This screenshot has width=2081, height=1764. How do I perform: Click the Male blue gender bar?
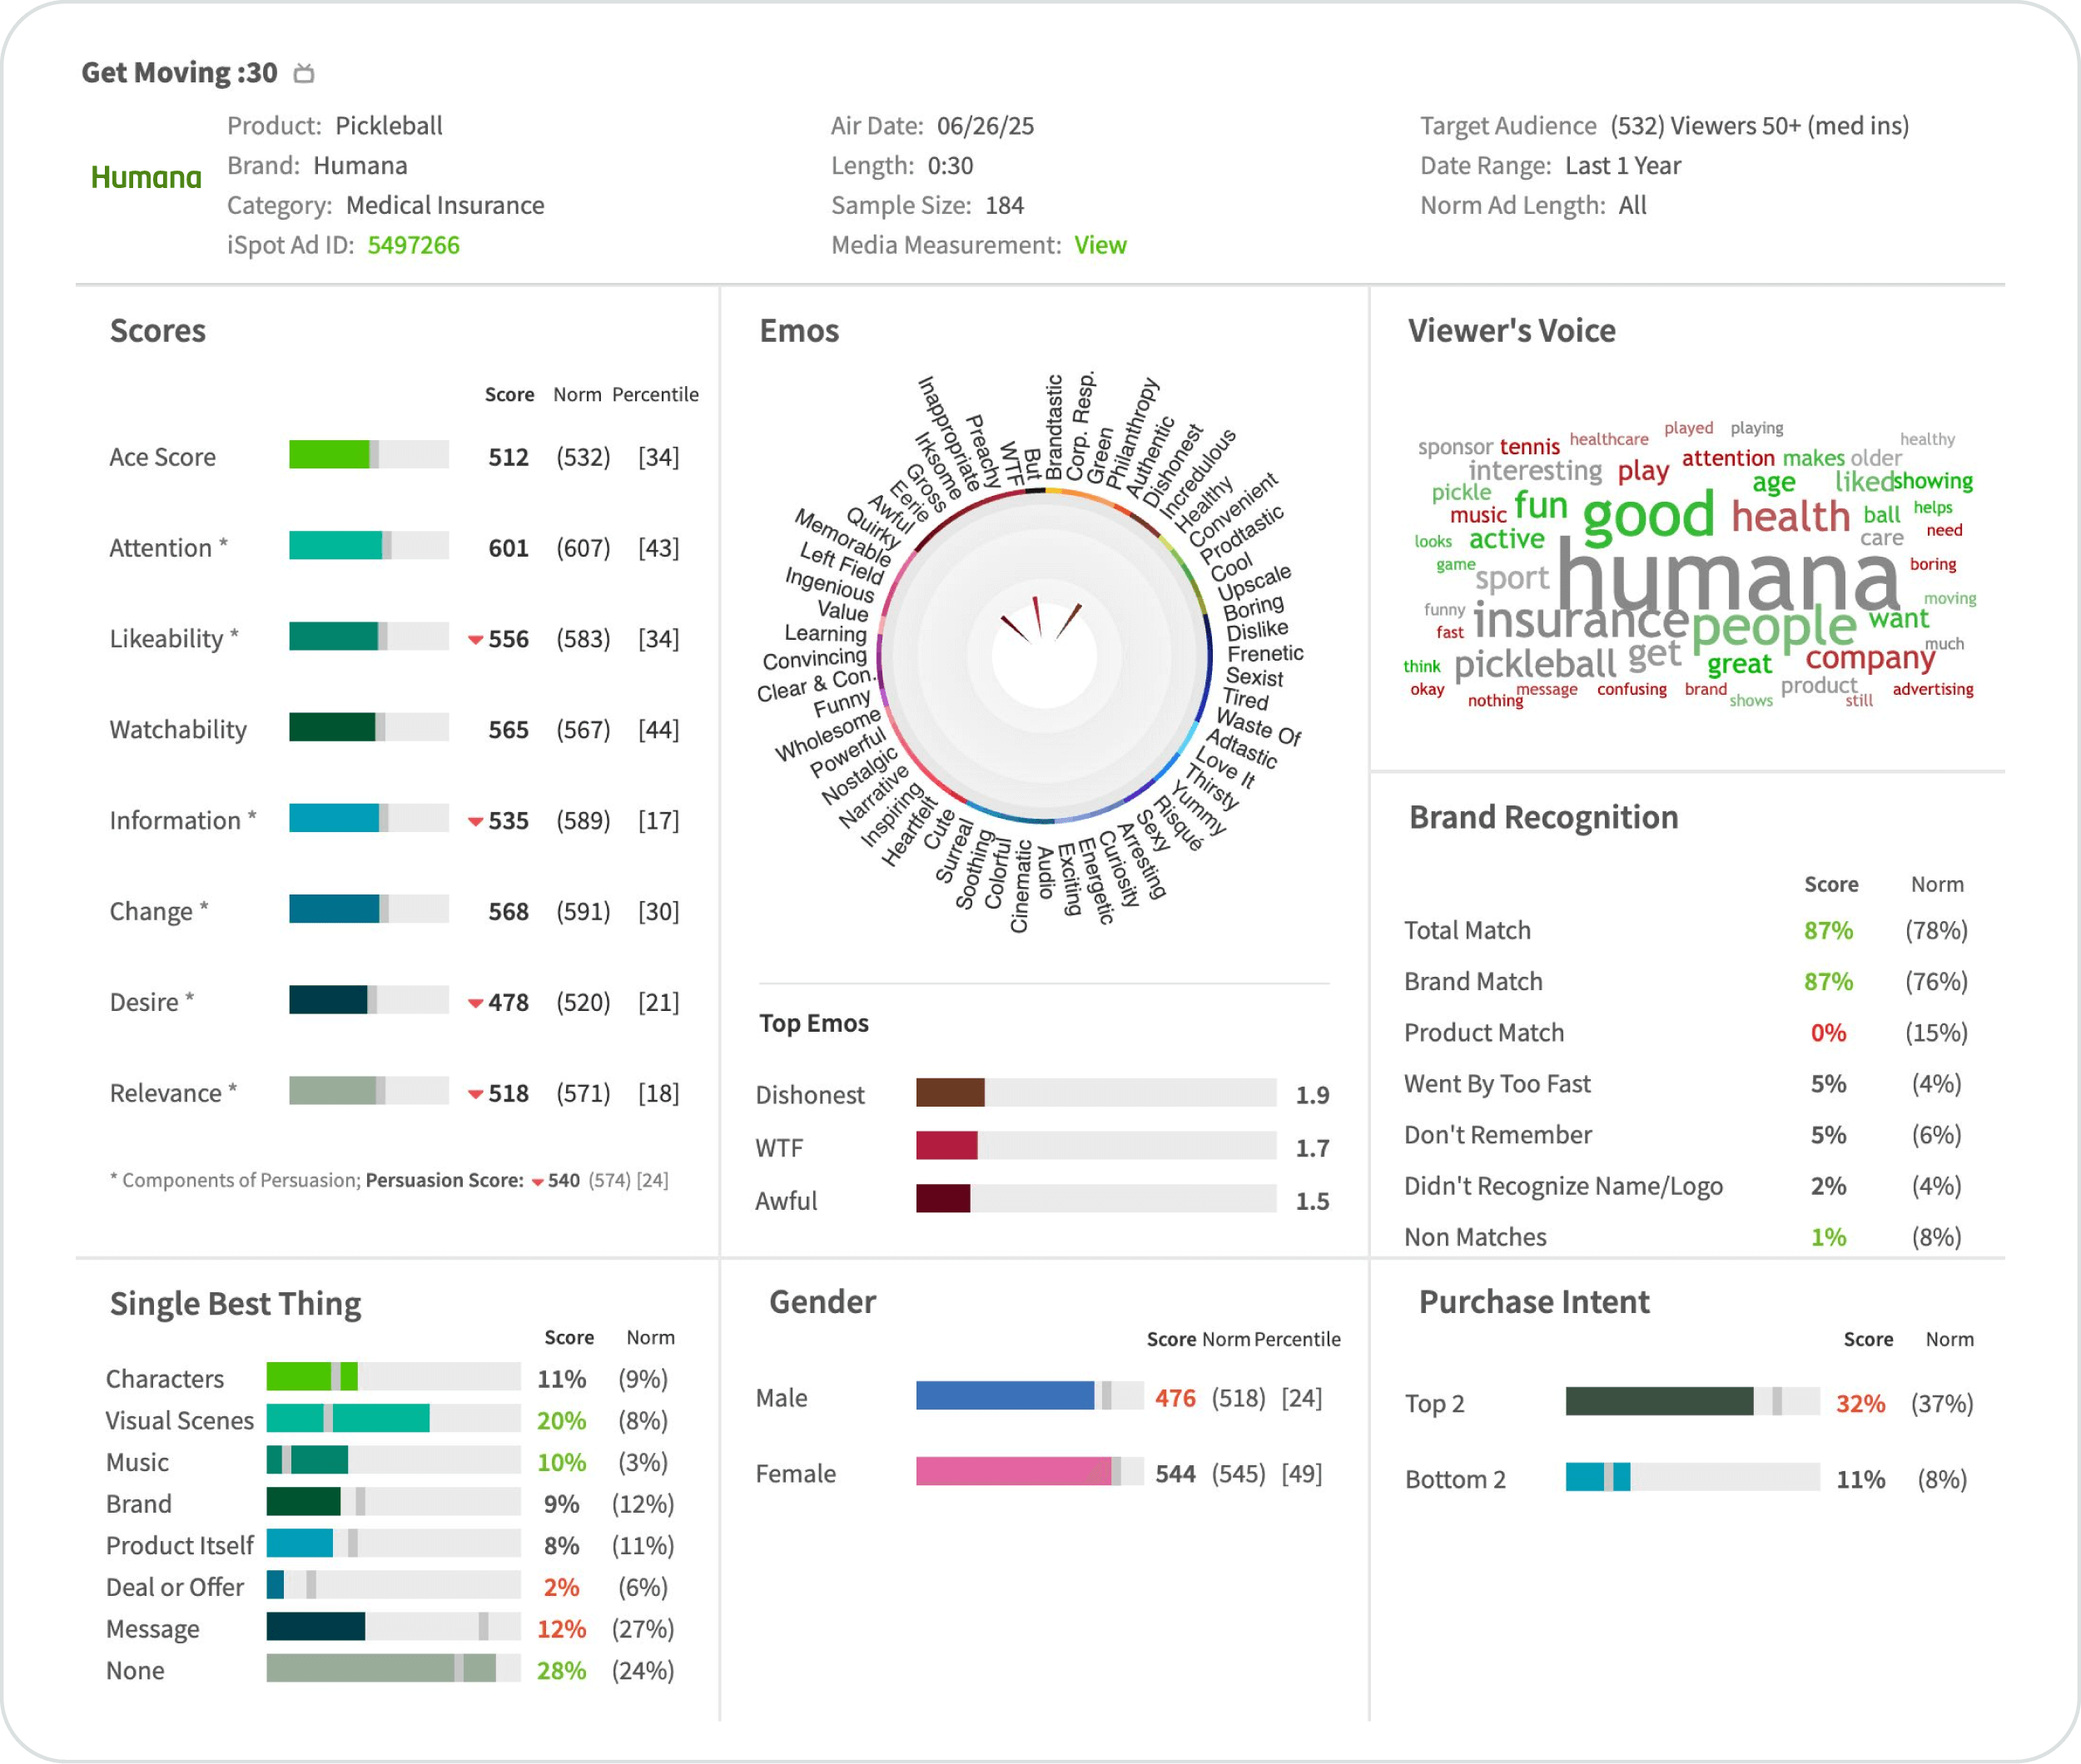tap(1005, 1396)
